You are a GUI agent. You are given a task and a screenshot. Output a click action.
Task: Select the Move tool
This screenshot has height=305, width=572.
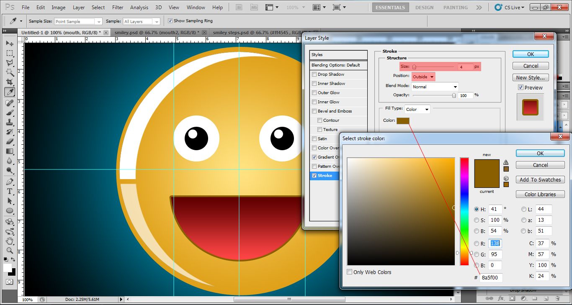[x=9, y=43]
